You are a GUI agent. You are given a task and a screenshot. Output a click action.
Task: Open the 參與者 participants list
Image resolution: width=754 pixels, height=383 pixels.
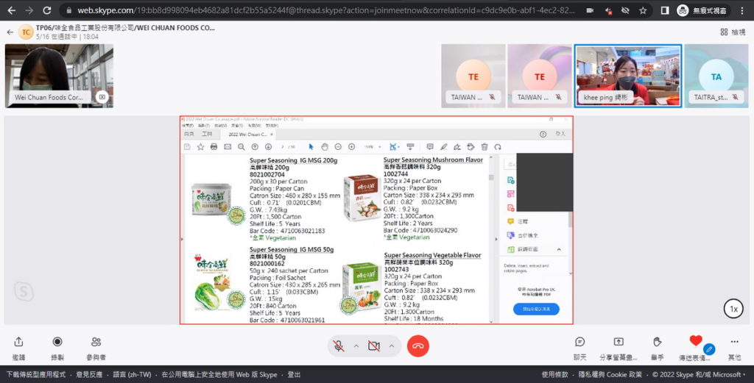(x=96, y=348)
